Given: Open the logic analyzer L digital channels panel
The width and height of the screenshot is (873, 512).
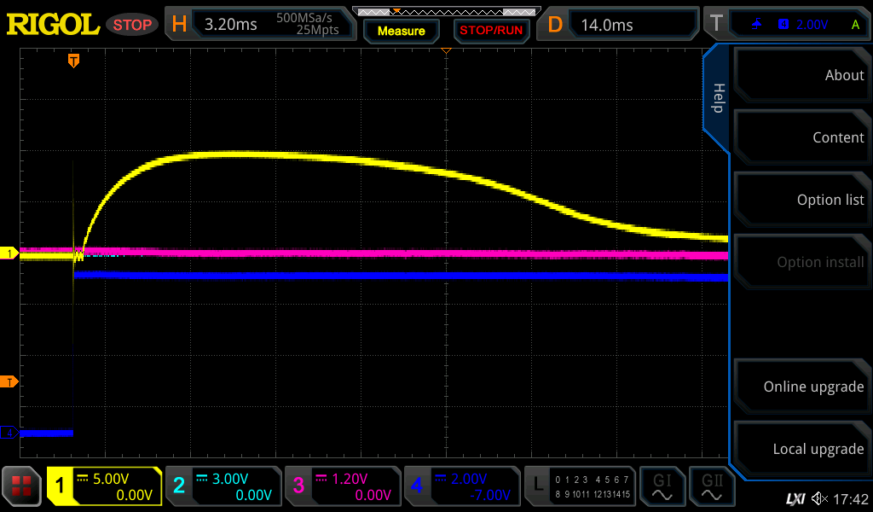Looking at the screenshot, I should (580, 486).
